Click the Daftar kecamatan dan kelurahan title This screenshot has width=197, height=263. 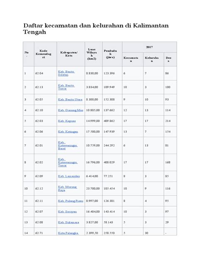click(x=96, y=29)
